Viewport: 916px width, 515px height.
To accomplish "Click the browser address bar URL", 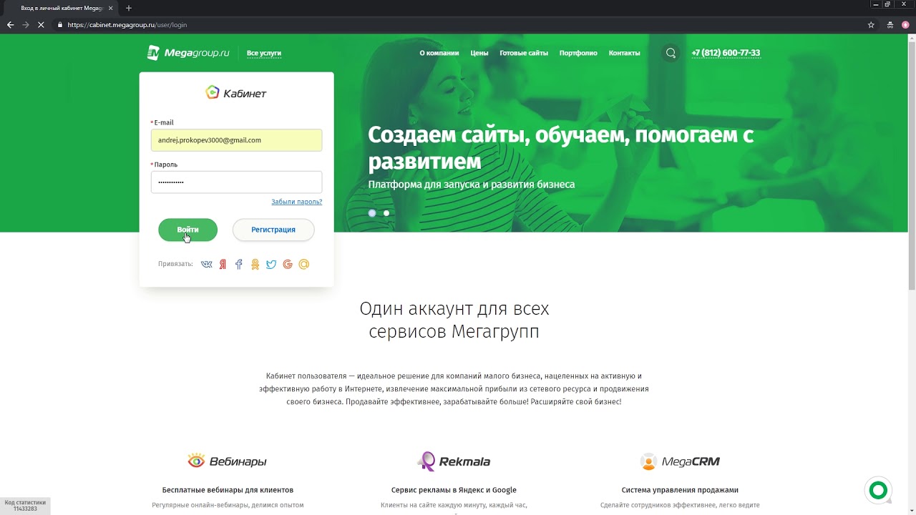I will (x=127, y=24).
